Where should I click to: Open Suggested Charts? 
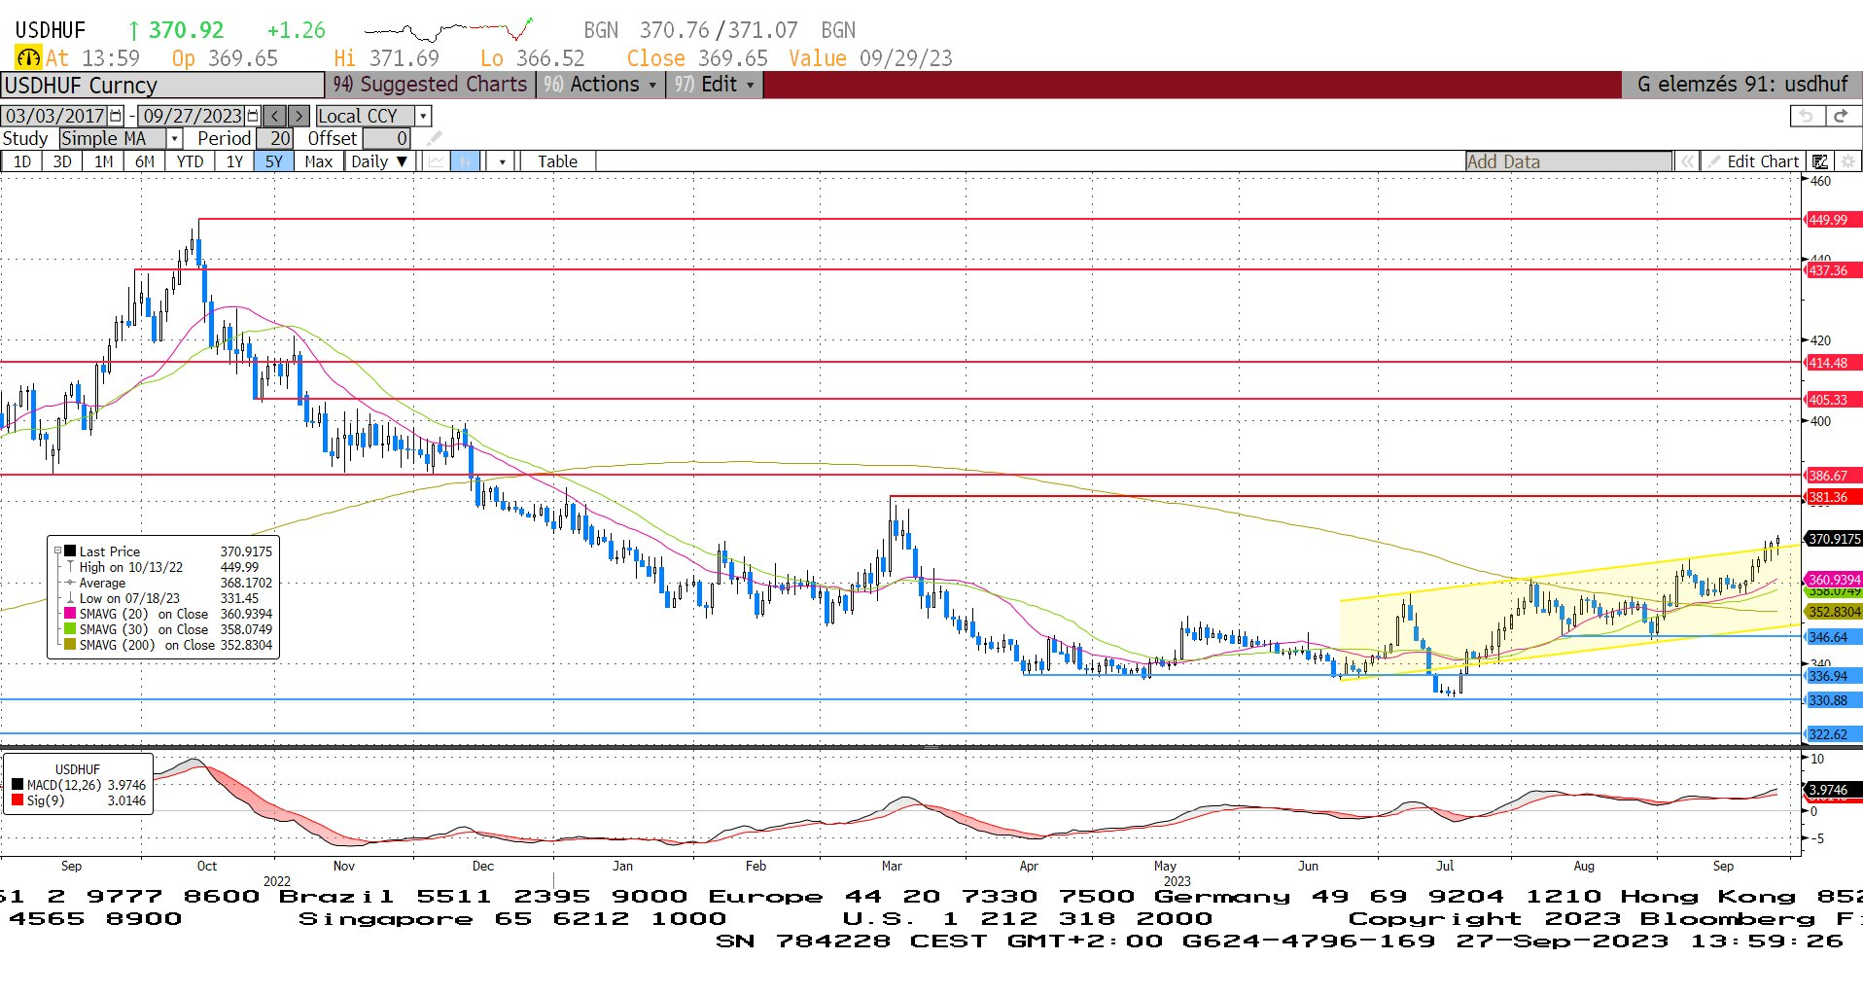(x=430, y=85)
